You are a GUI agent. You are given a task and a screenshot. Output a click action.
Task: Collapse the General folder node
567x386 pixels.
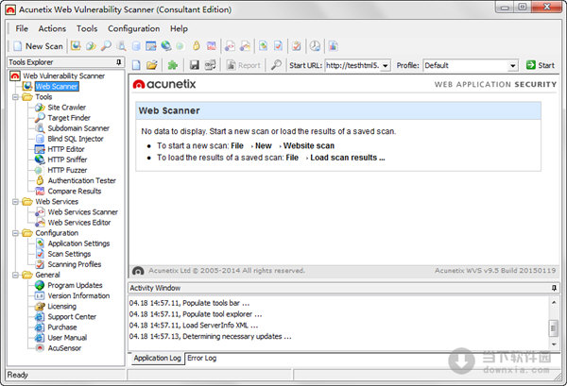(x=15, y=275)
